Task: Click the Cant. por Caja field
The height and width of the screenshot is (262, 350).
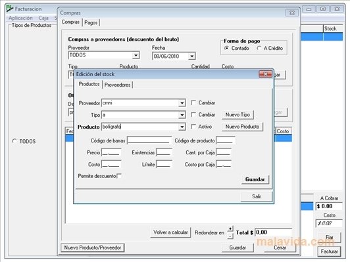Action: [224, 152]
